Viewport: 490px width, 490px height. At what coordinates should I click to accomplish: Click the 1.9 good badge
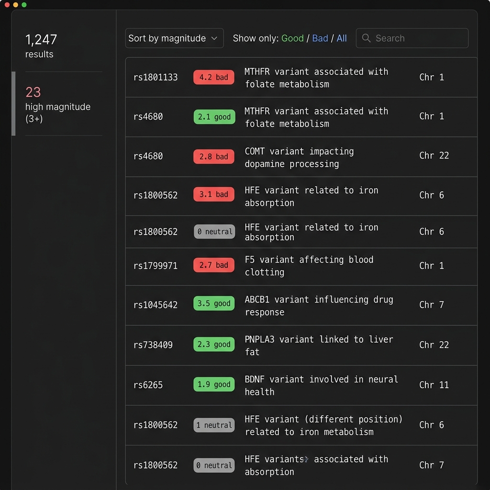[214, 384]
